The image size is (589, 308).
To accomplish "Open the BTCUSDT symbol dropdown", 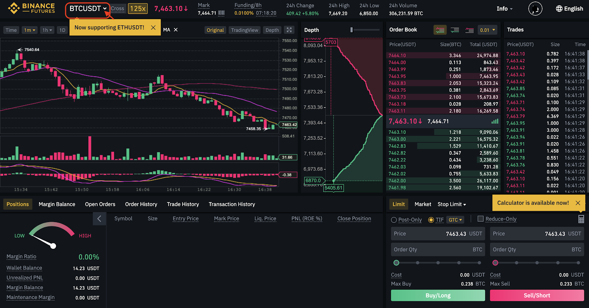I will pos(88,8).
